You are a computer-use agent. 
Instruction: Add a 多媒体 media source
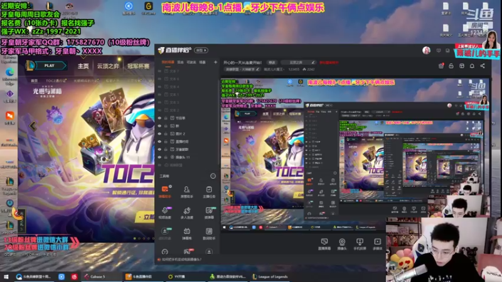pyautogui.click(x=378, y=244)
